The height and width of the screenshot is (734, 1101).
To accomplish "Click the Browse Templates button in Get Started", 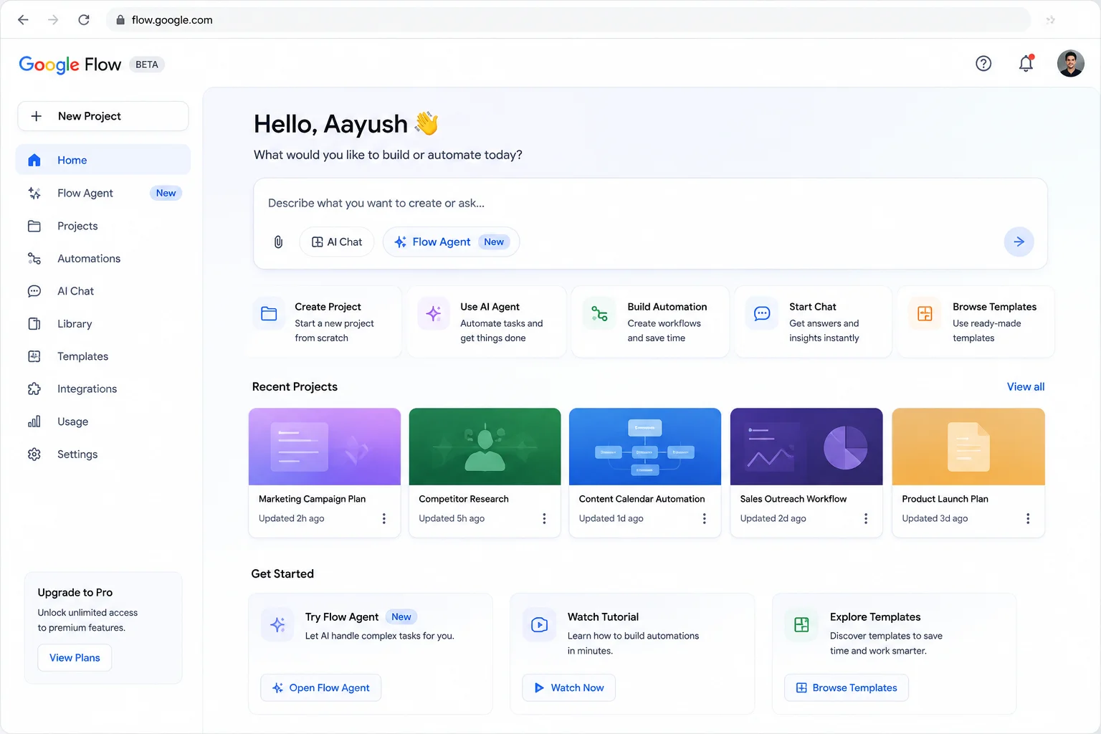I will (x=847, y=688).
